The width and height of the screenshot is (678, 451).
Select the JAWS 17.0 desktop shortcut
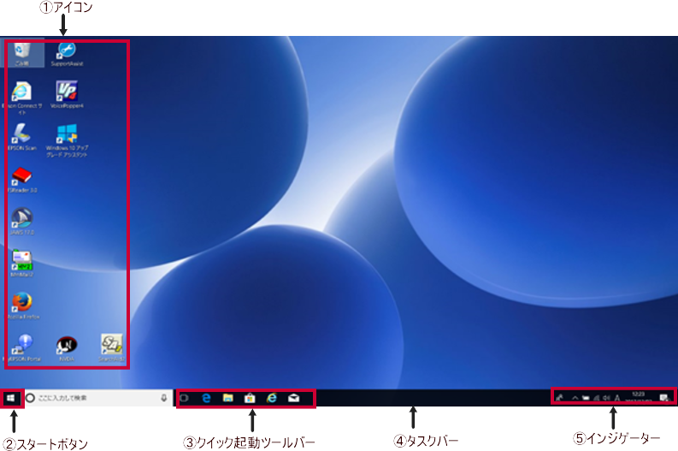pos(21,221)
